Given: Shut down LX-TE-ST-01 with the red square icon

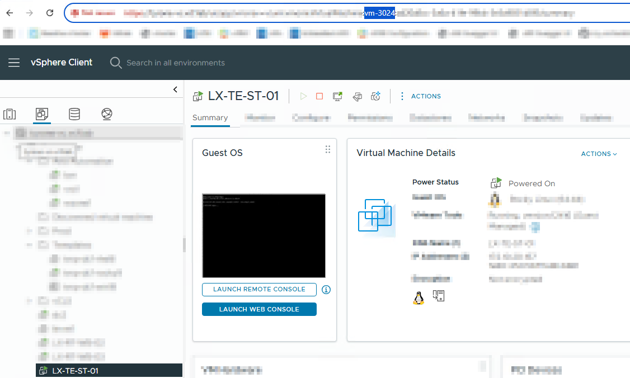Looking at the screenshot, I should [x=319, y=96].
